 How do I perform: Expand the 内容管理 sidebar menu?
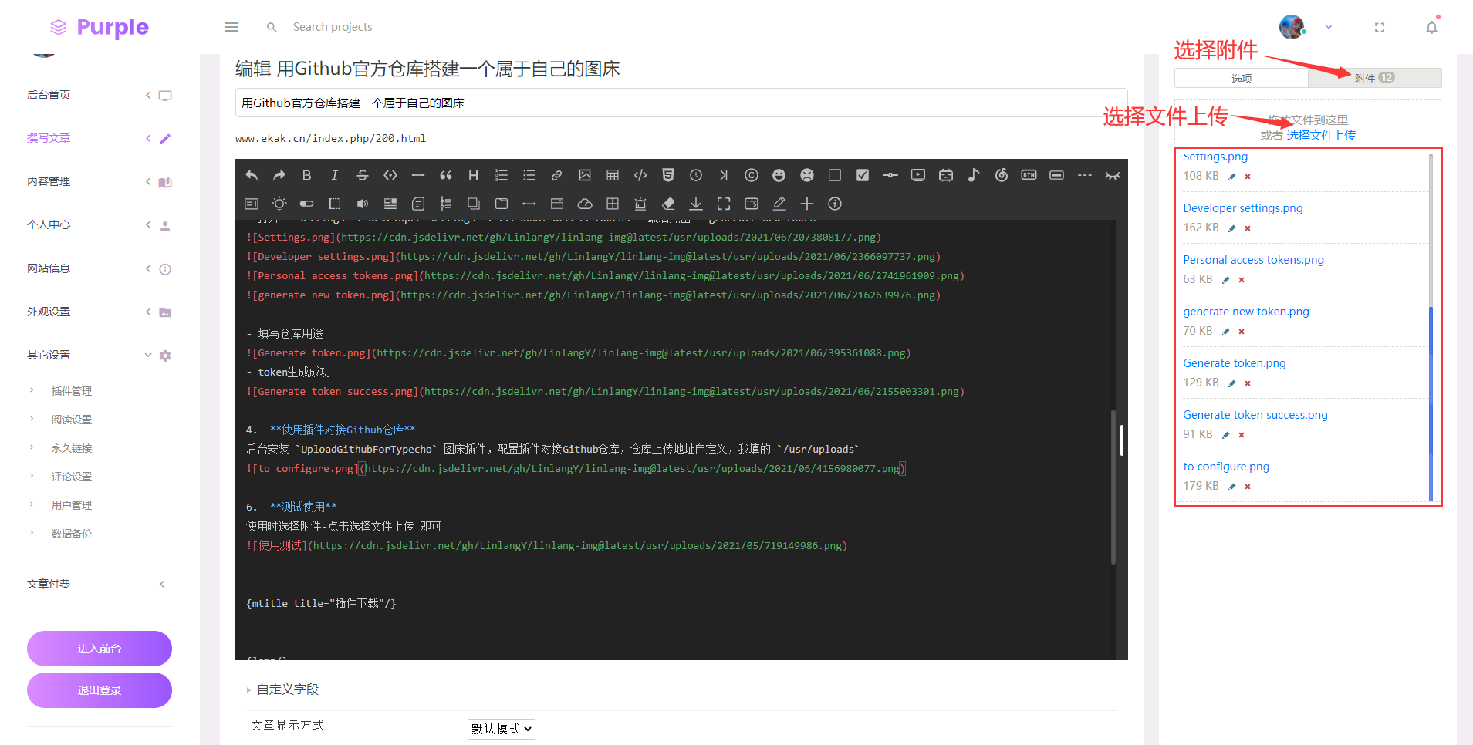click(x=99, y=181)
